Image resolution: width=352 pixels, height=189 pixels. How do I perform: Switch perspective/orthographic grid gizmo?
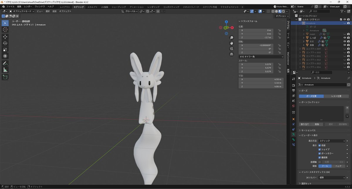232,54
